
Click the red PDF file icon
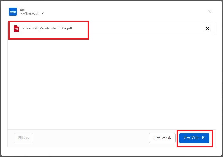[x=16, y=29]
